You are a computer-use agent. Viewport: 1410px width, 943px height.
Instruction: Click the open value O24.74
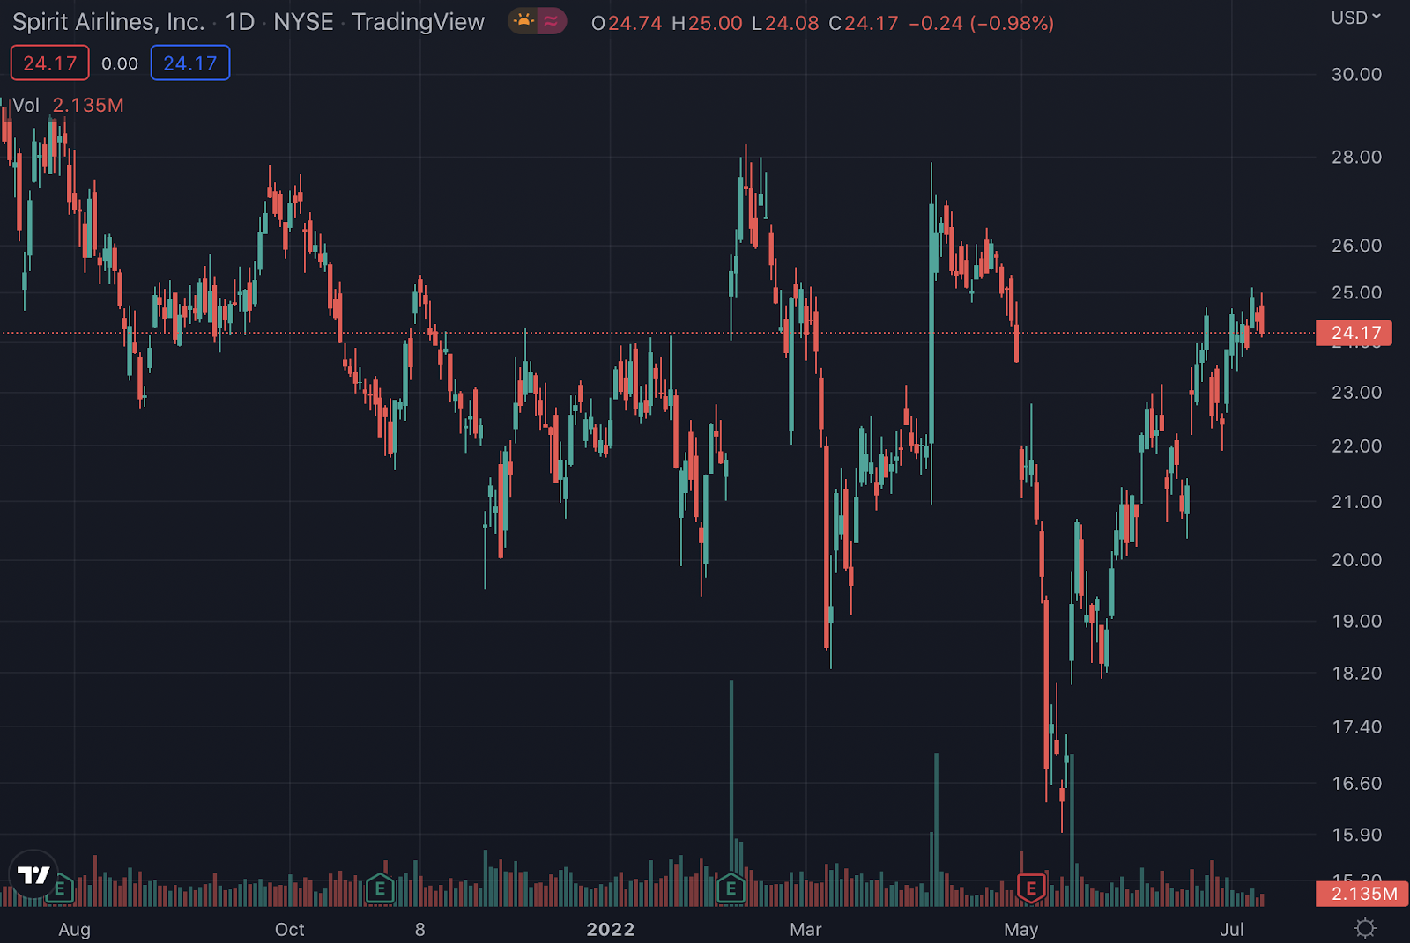627,23
